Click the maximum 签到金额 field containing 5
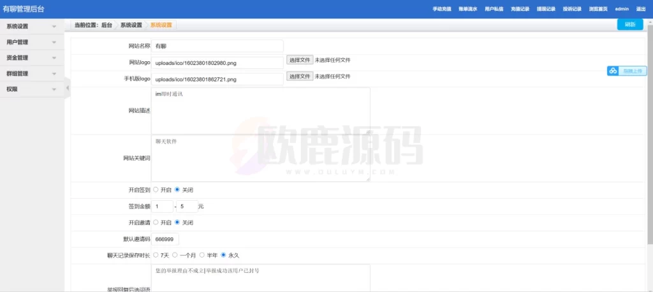Image resolution: width=653 pixels, height=292 pixels. point(187,206)
